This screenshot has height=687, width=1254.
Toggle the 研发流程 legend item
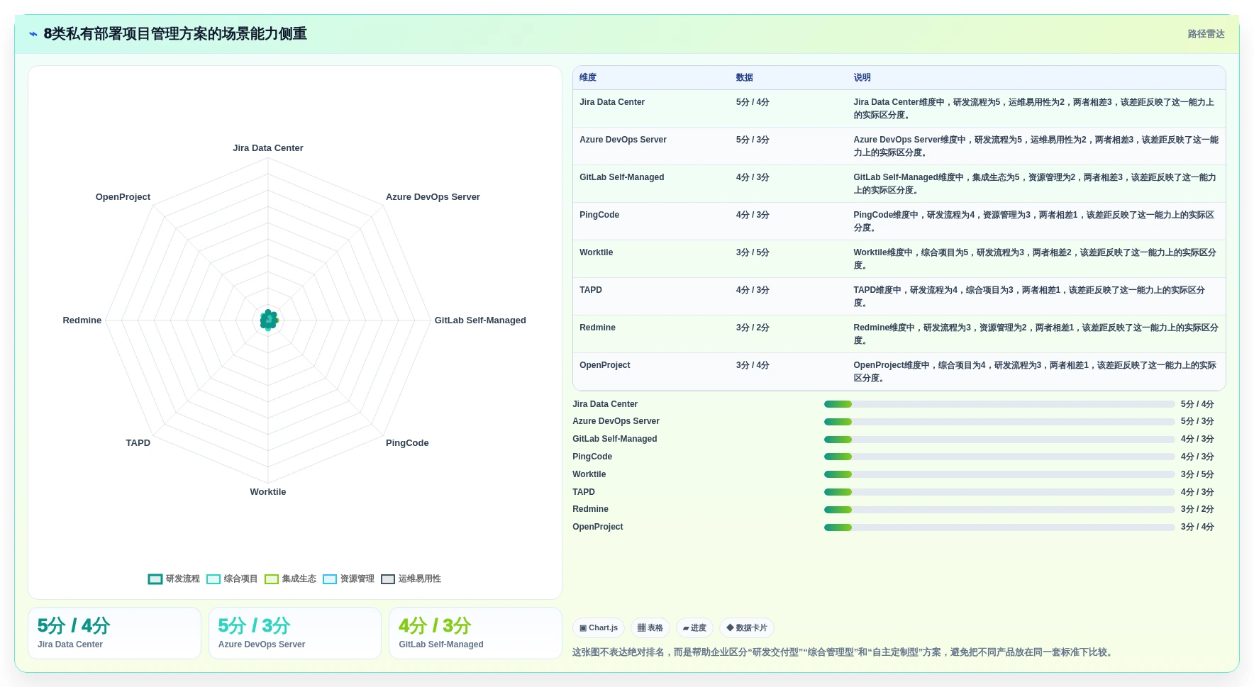pyautogui.click(x=174, y=579)
